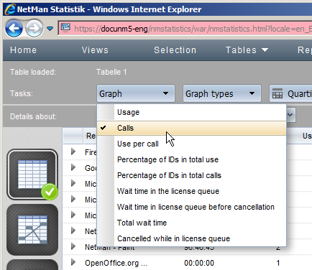
Task: Select Cancelled while in license queue
Action: point(191,238)
